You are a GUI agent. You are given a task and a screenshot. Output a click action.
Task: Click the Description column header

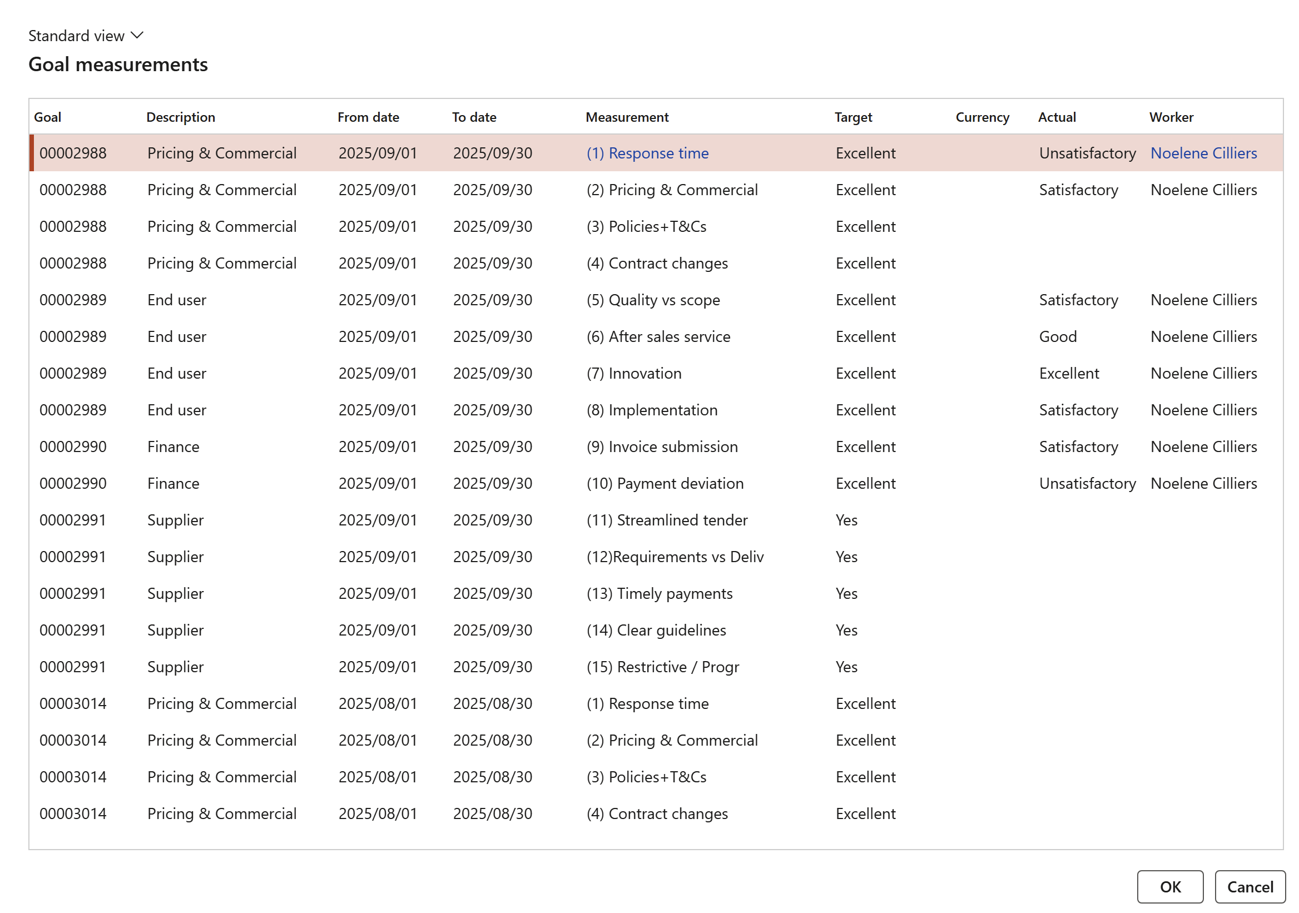pyautogui.click(x=181, y=117)
